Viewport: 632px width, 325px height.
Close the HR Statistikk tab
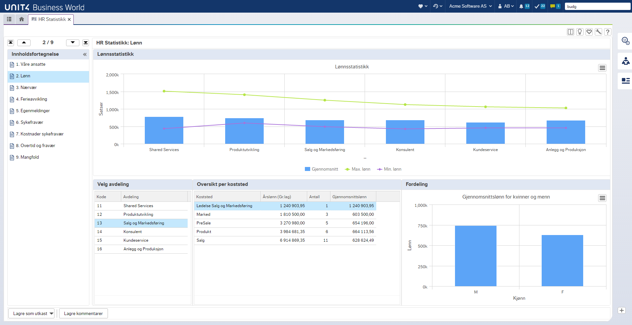[69, 20]
